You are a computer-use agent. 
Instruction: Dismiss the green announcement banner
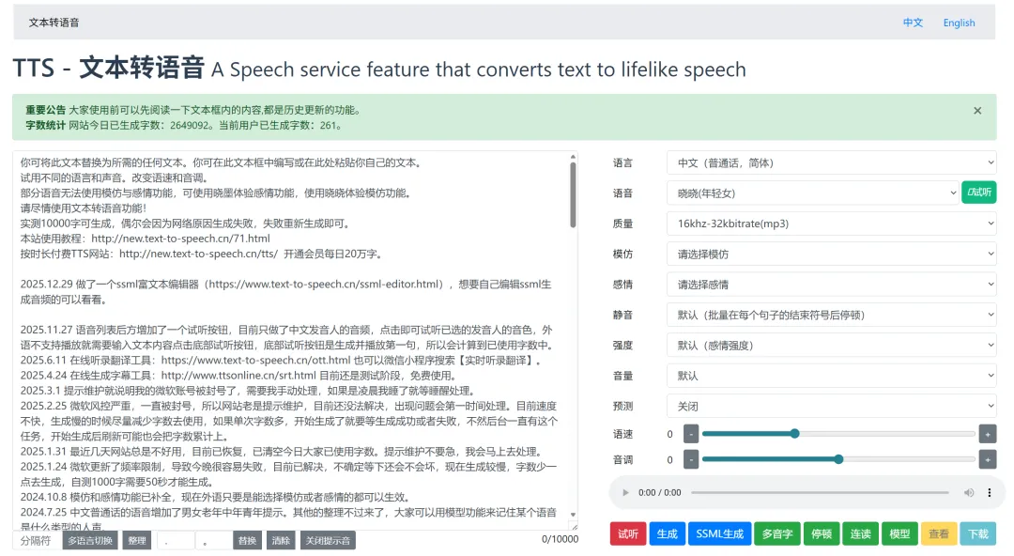(977, 111)
